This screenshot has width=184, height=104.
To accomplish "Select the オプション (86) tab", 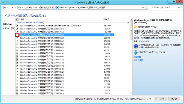I will 9,28.
